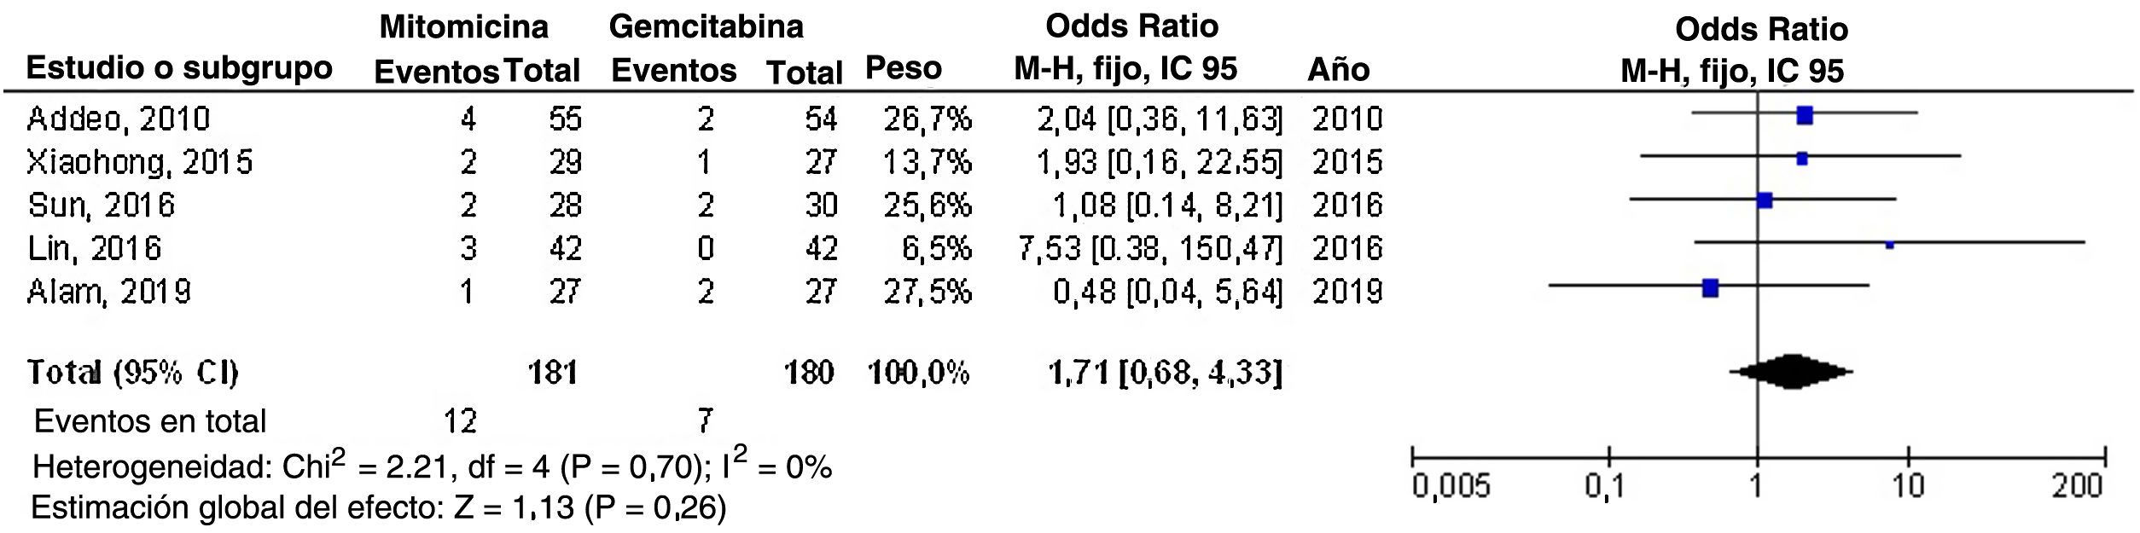Select the blue square marker for Alam 2019
The width and height of the screenshot is (2140, 533).
coord(1709,288)
